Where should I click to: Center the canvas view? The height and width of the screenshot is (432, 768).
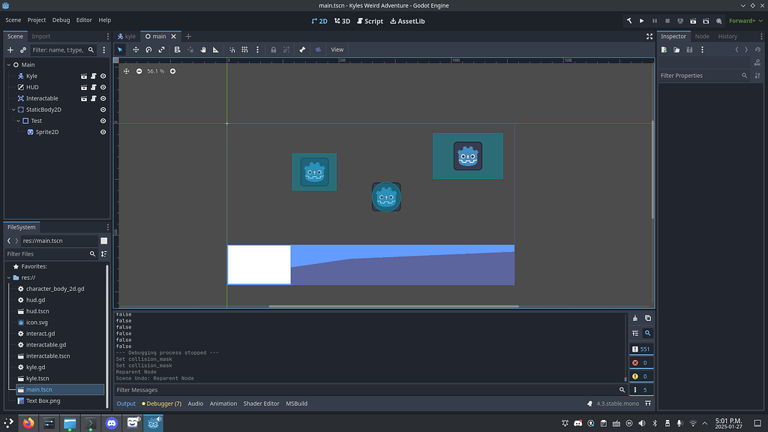[126, 71]
